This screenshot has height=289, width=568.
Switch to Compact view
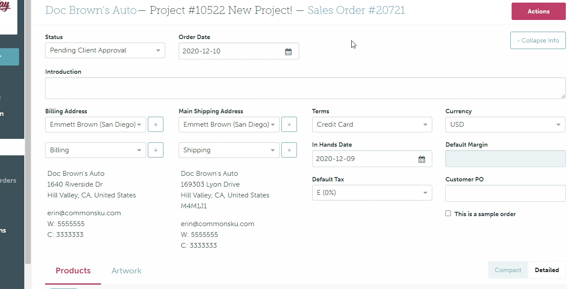point(508,270)
